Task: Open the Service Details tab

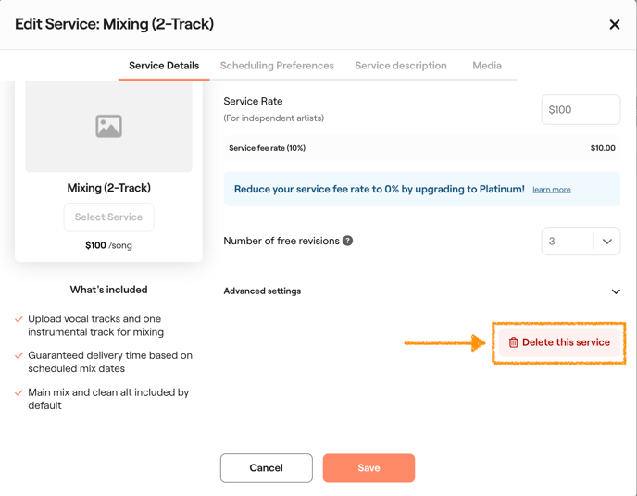Action: (164, 66)
